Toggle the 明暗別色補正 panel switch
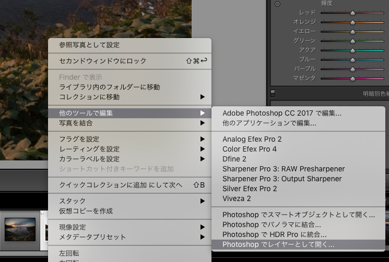This screenshot has height=262, width=389. point(273,93)
